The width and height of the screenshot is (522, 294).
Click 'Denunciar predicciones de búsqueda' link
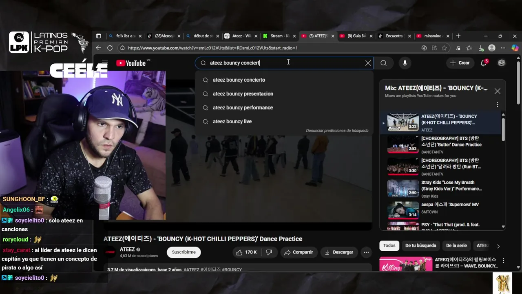(x=337, y=131)
